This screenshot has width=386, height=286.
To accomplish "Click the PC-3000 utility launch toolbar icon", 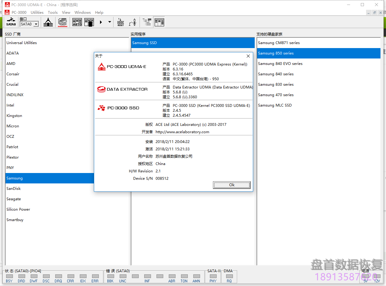I will [x=48, y=22].
